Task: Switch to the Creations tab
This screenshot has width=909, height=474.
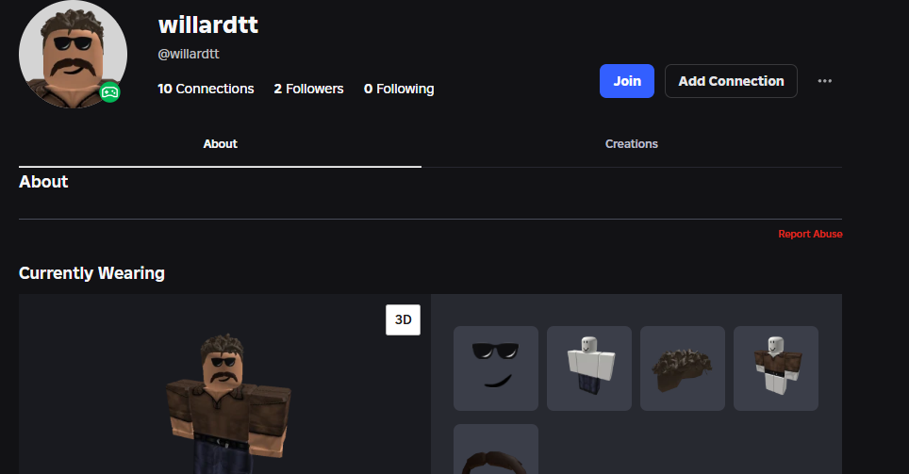Action: [x=632, y=143]
